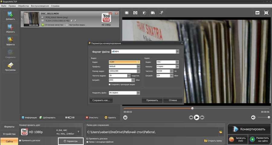Enable Сохранять пропорции видео checkbox
This screenshot has width=272, height=145.
109,84
